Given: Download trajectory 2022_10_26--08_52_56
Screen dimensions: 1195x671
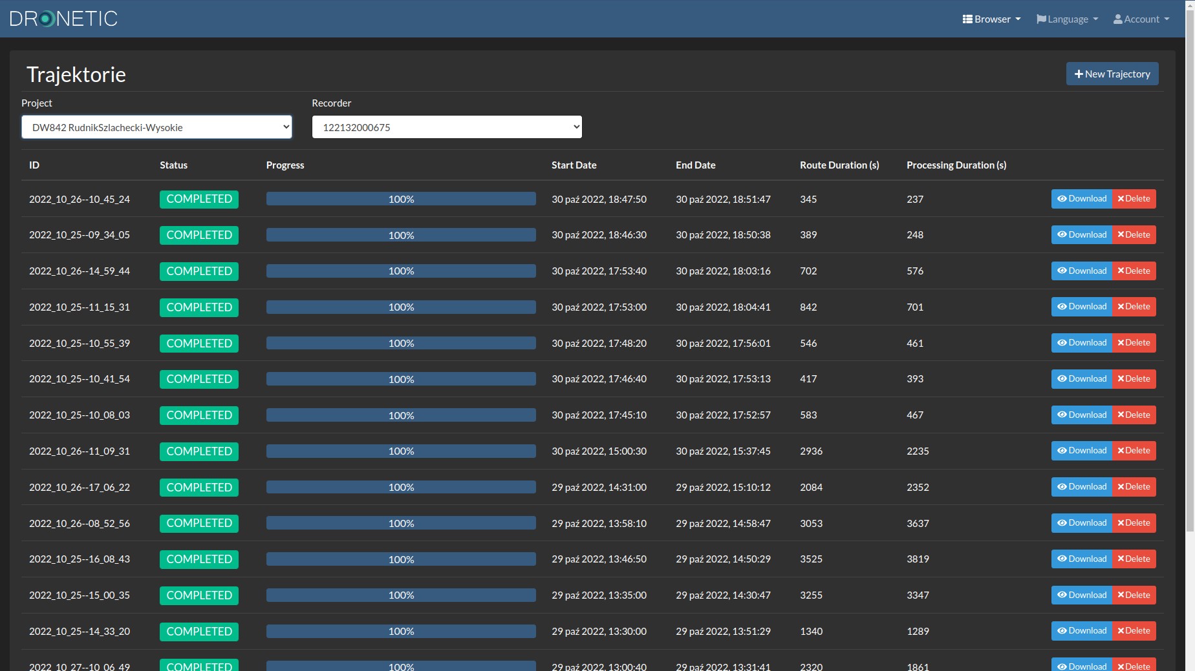Looking at the screenshot, I should click(1082, 523).
